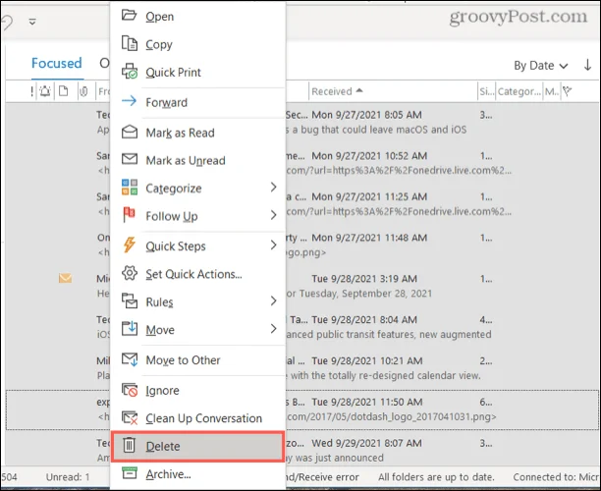Select message received Mon 9/27/2021 11:25 AM
601x491 pixels.
[x=369, y=204]
